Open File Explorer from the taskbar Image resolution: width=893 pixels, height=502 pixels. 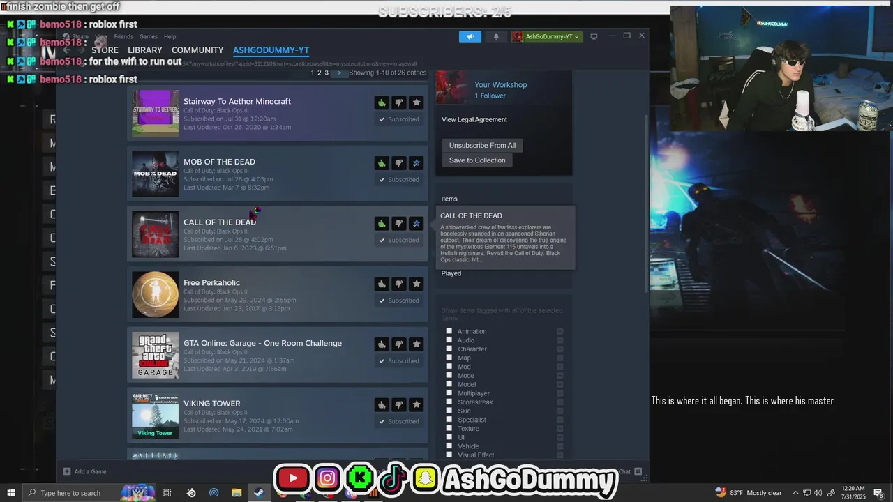coord(236,493)
